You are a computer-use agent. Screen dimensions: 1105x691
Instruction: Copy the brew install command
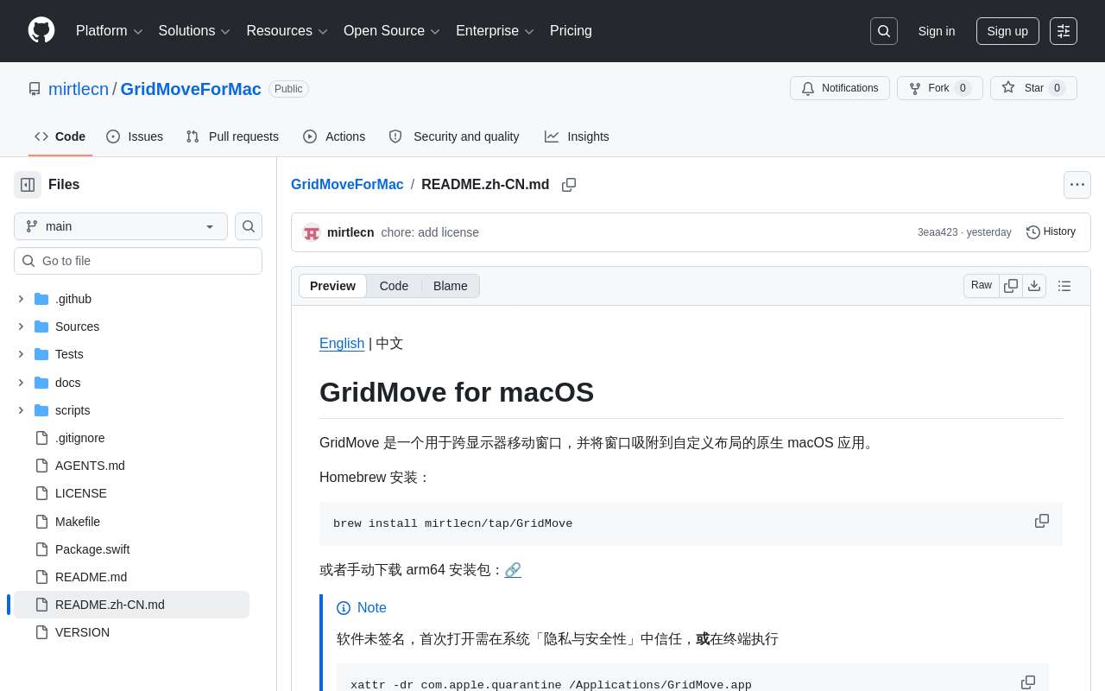pos(1042,521)
